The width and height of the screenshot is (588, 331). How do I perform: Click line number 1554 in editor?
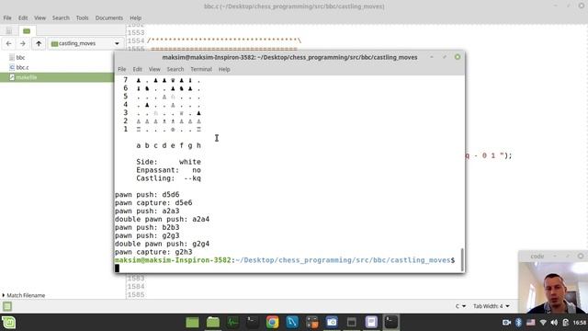pos(136,40)
